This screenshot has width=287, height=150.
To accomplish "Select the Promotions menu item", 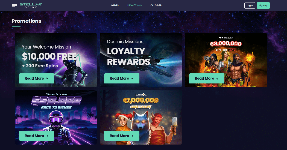I will pos(134,5).
